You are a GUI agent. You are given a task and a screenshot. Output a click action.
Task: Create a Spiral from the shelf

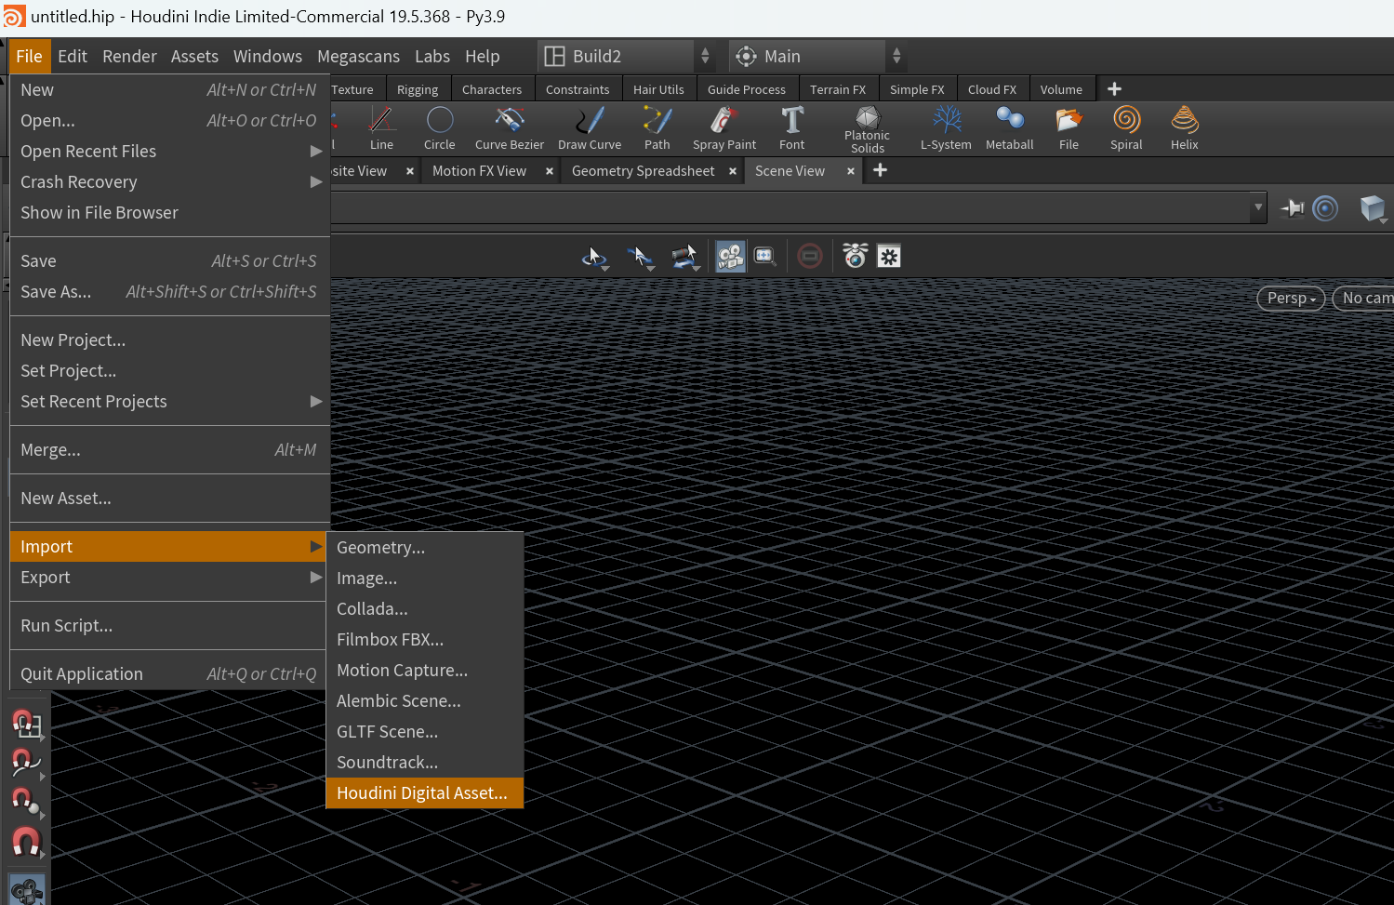pyautogui.click(x=1126, y=128)
